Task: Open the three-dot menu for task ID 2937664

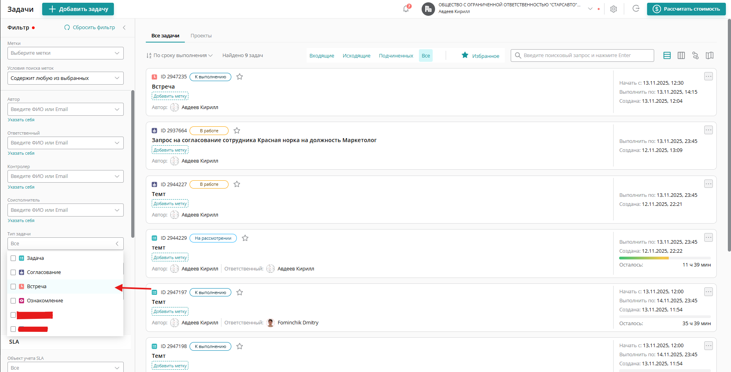Action: (709, 130)
